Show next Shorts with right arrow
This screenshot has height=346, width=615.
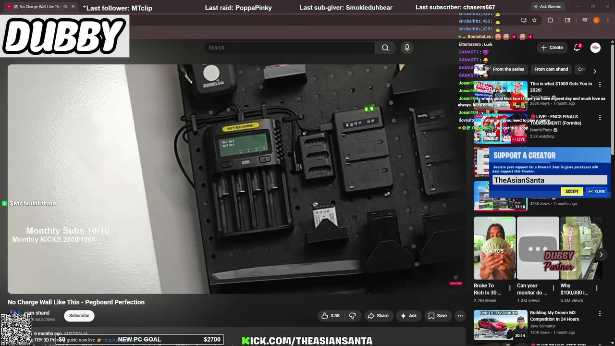(x=601, y=255)
